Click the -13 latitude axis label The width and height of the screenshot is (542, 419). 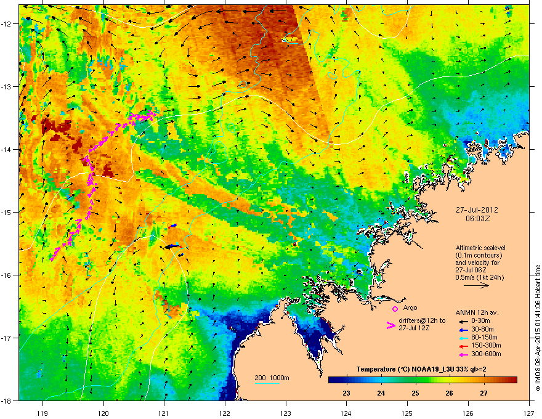click(x=7, y=86)
